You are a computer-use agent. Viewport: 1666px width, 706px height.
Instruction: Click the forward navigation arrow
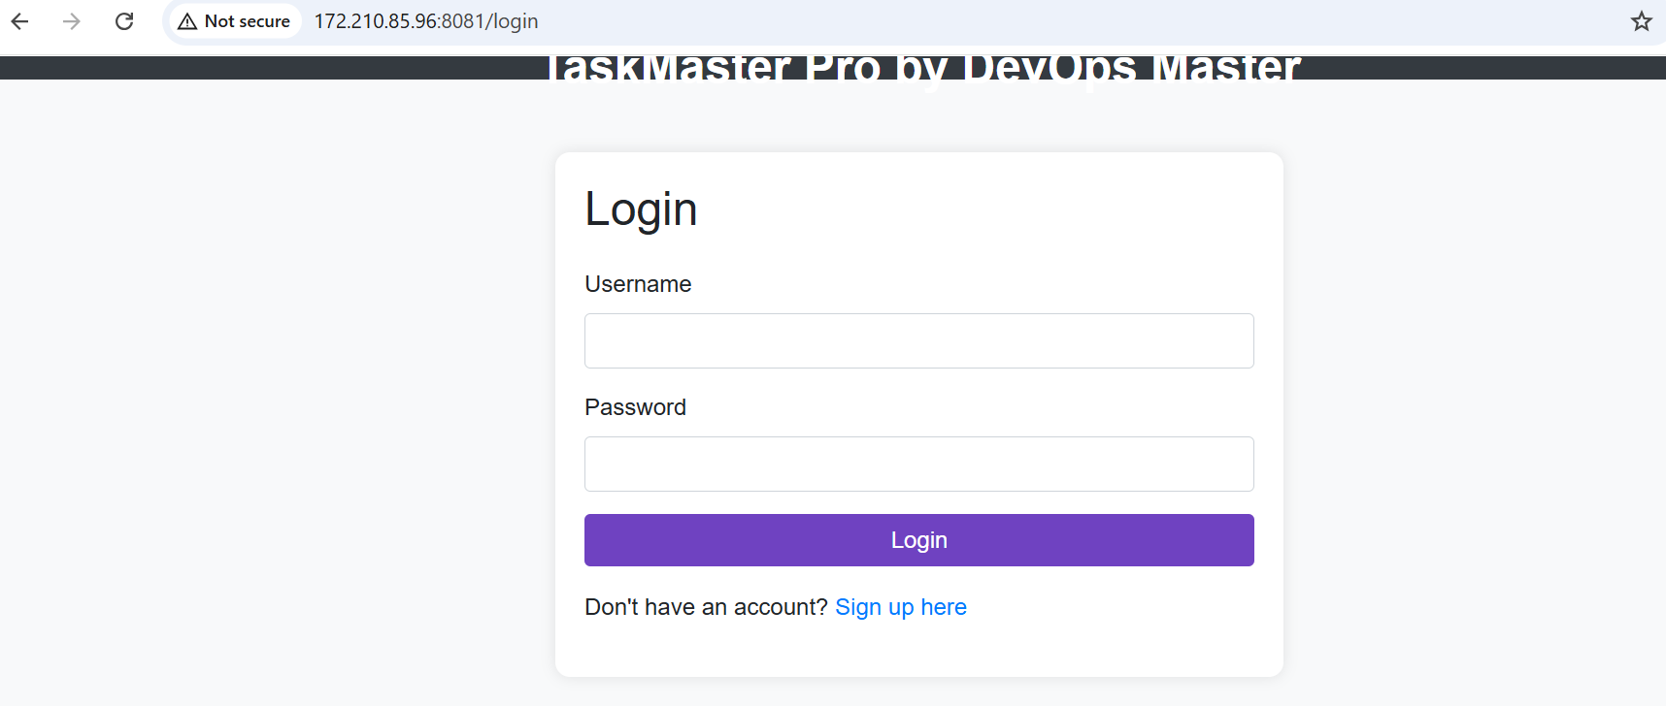[x=71, y=20]
